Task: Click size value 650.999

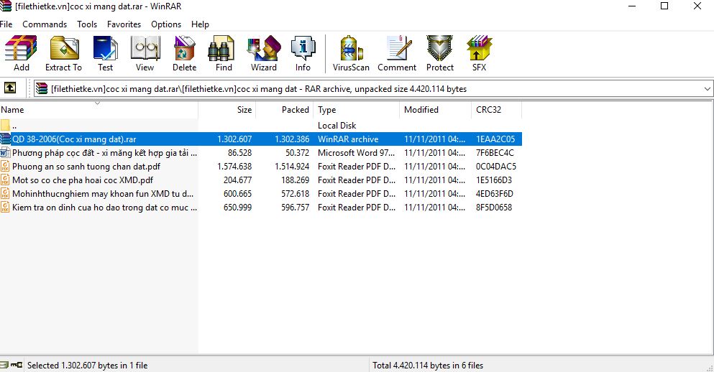Action: [x=238, y=208]
